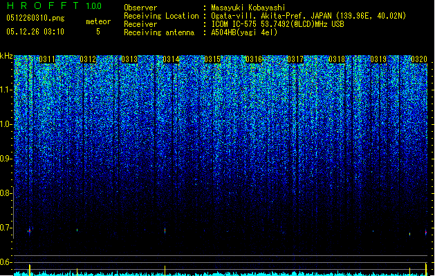Click the Ogata-vill. Akita-Pref. JAPAN location text
The height and width of the screenshot is (276, 435).
tap(308, 16)
